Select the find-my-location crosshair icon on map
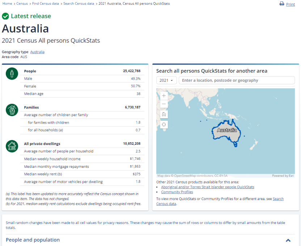301x246 pixels. pyautogui.click(x=164, y=124)
